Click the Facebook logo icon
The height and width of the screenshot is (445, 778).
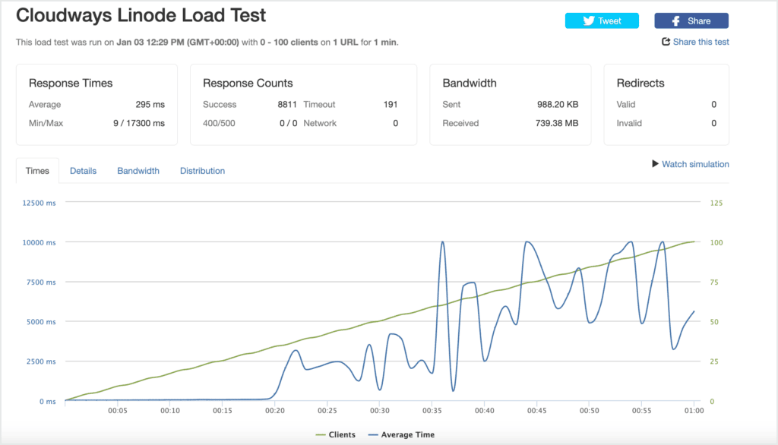click(675, 21)
